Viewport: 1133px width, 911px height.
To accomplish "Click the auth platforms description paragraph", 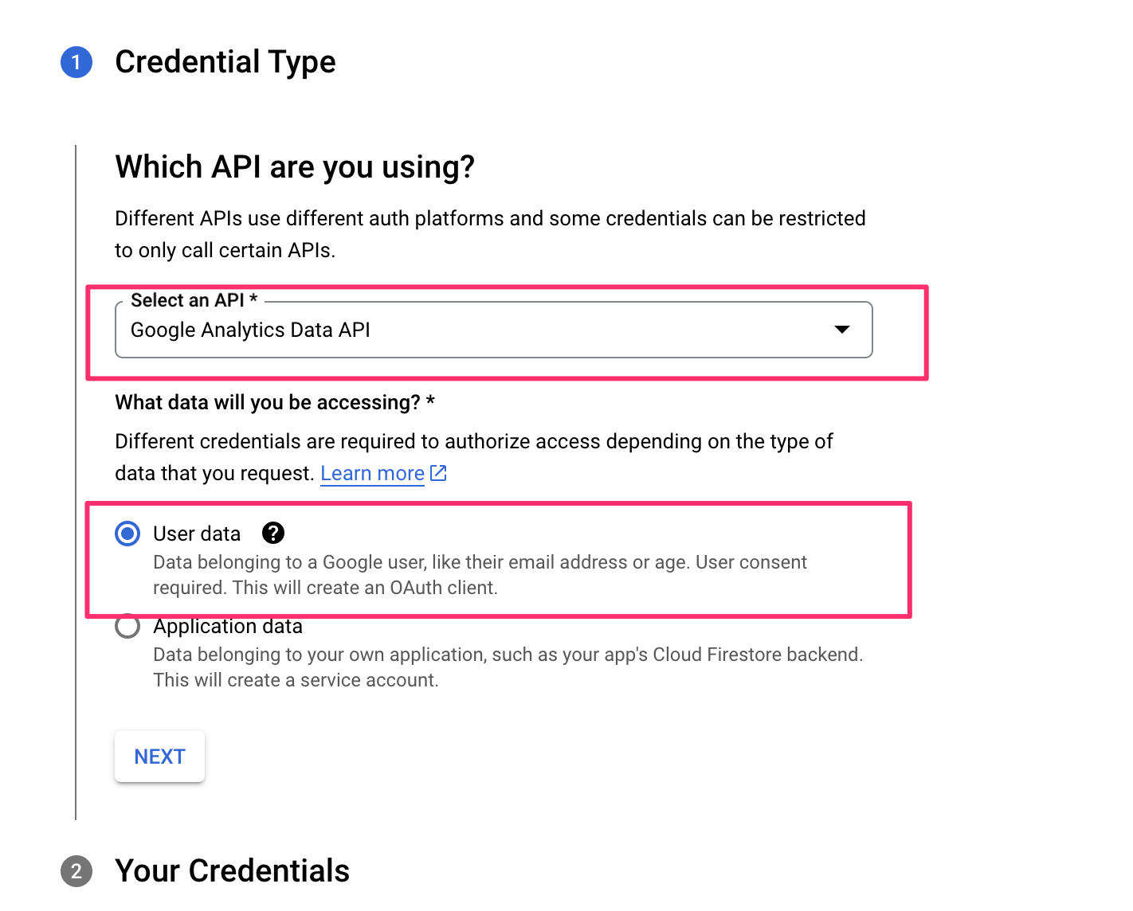I will coord(490,234).
